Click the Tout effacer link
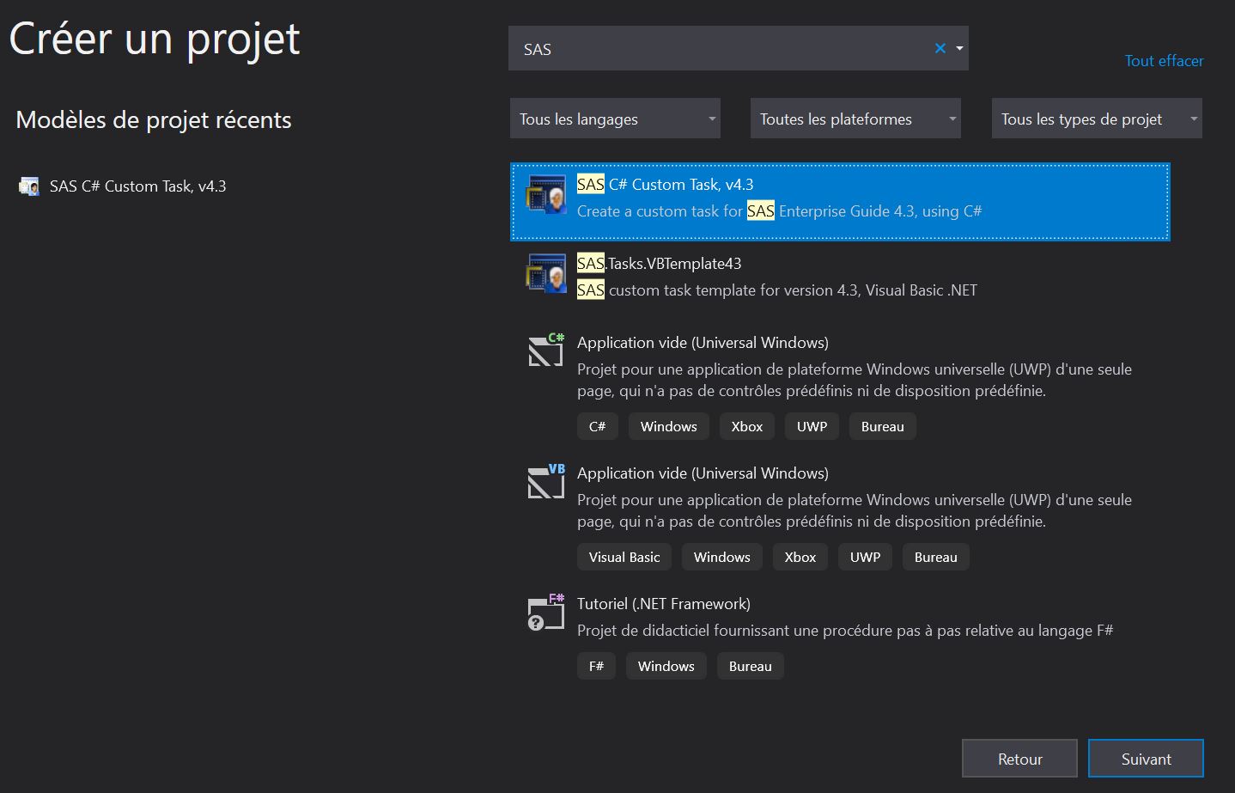 [x=1164, y=61]
